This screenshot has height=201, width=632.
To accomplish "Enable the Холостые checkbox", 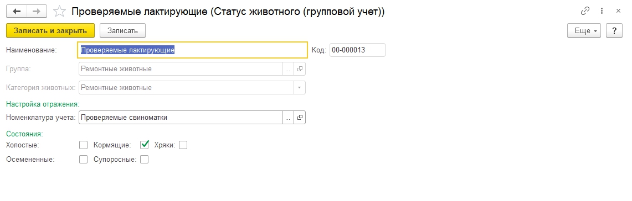I will click(x=84, y=145).
